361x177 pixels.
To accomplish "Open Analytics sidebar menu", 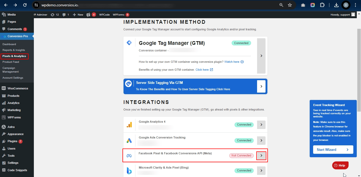I will [17, 103].
